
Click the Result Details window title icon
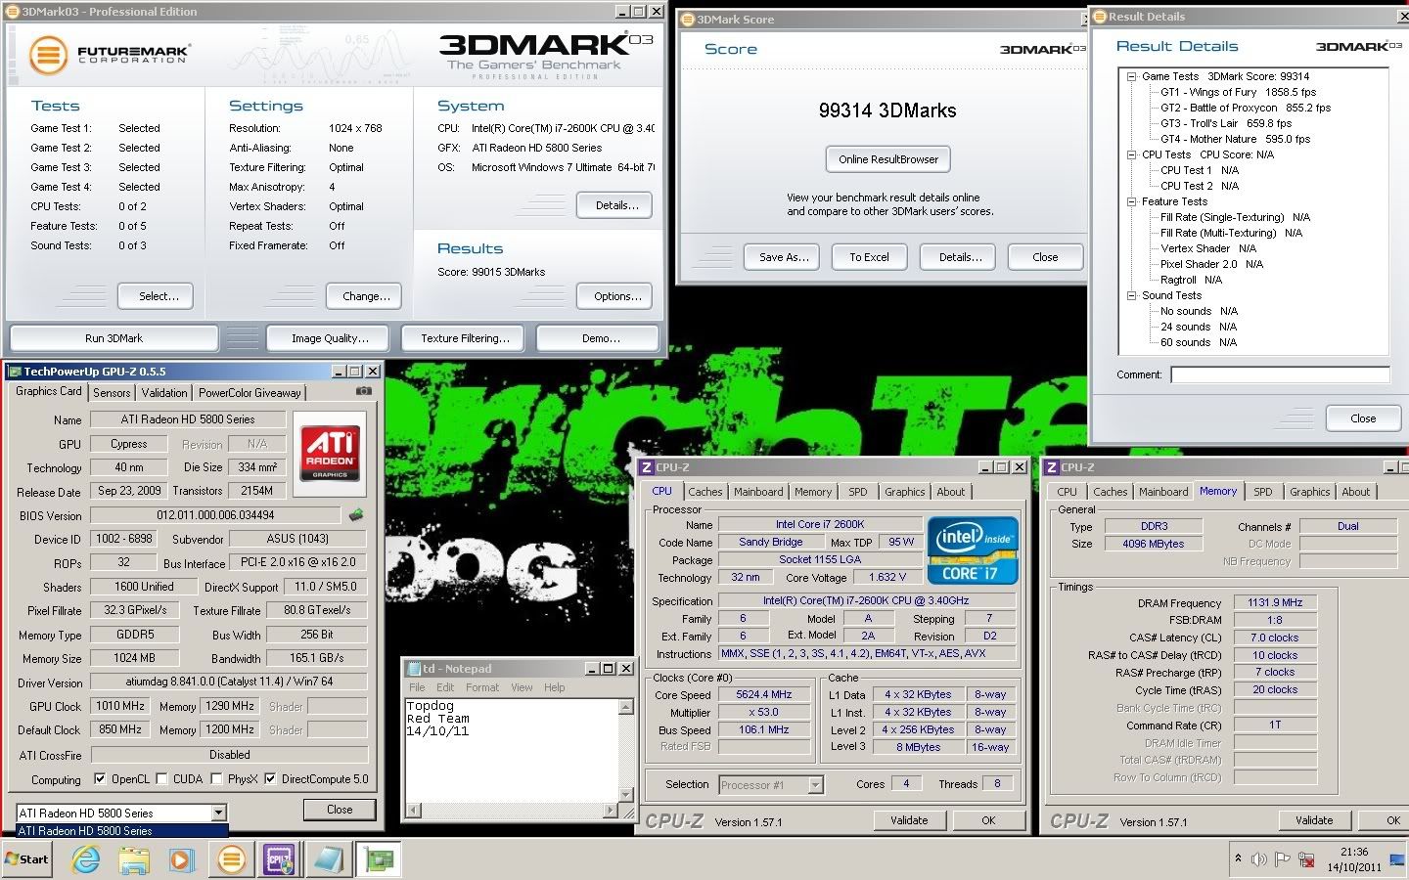tap(1100, 17)
